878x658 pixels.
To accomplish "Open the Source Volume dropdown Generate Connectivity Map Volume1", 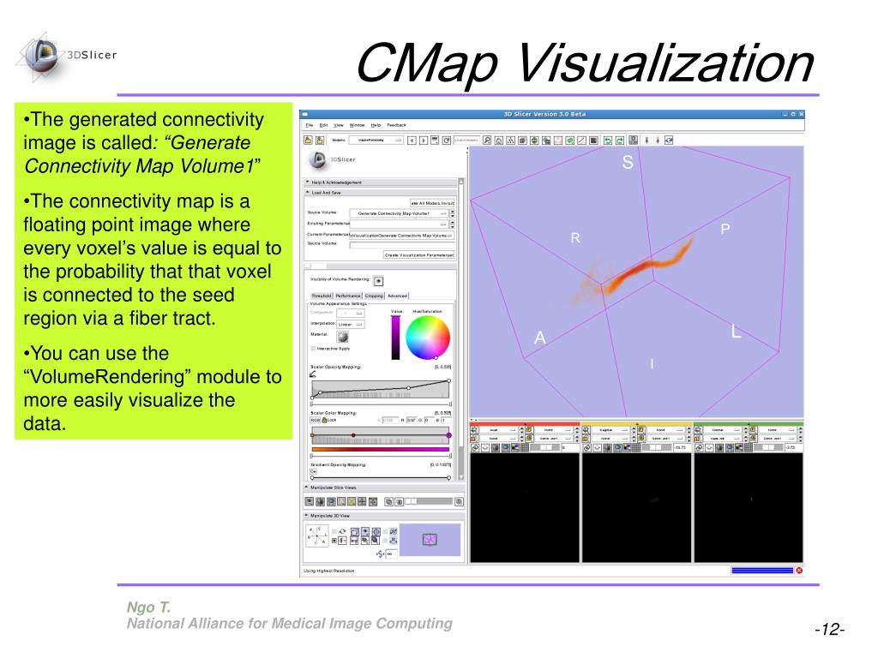I will point(400,213).
